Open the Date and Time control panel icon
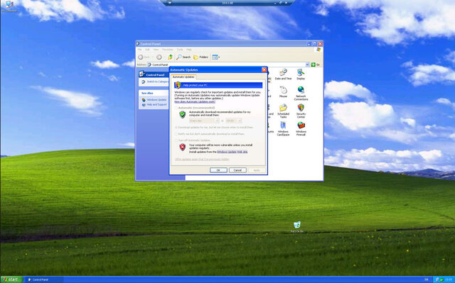 click(283, 74)
